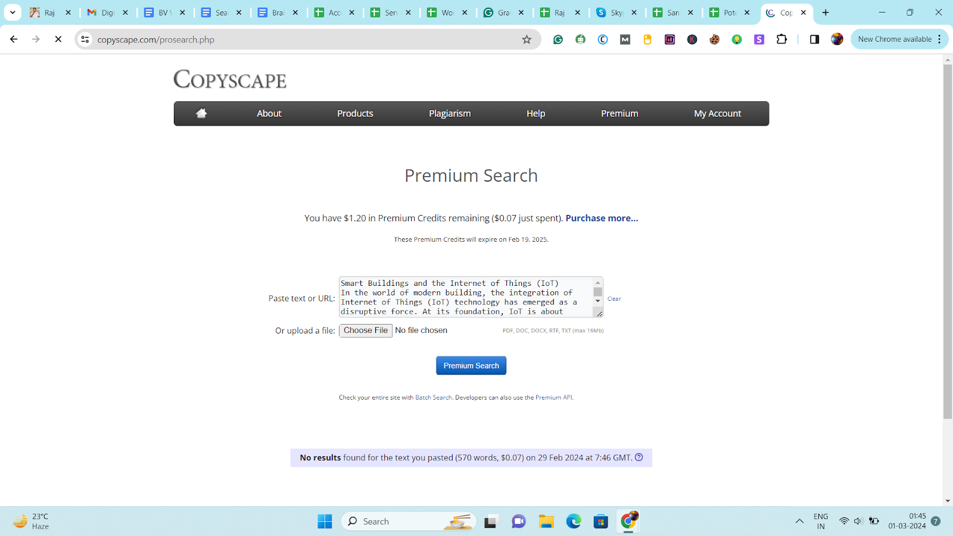Switch to the Brai document tab
Screen dimensions: 953x536
pyautogui.click(x=278, y=12)
